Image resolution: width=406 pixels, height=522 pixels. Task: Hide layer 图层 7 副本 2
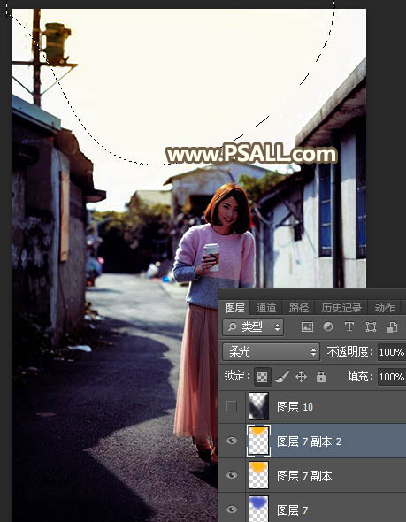[232, 441]
